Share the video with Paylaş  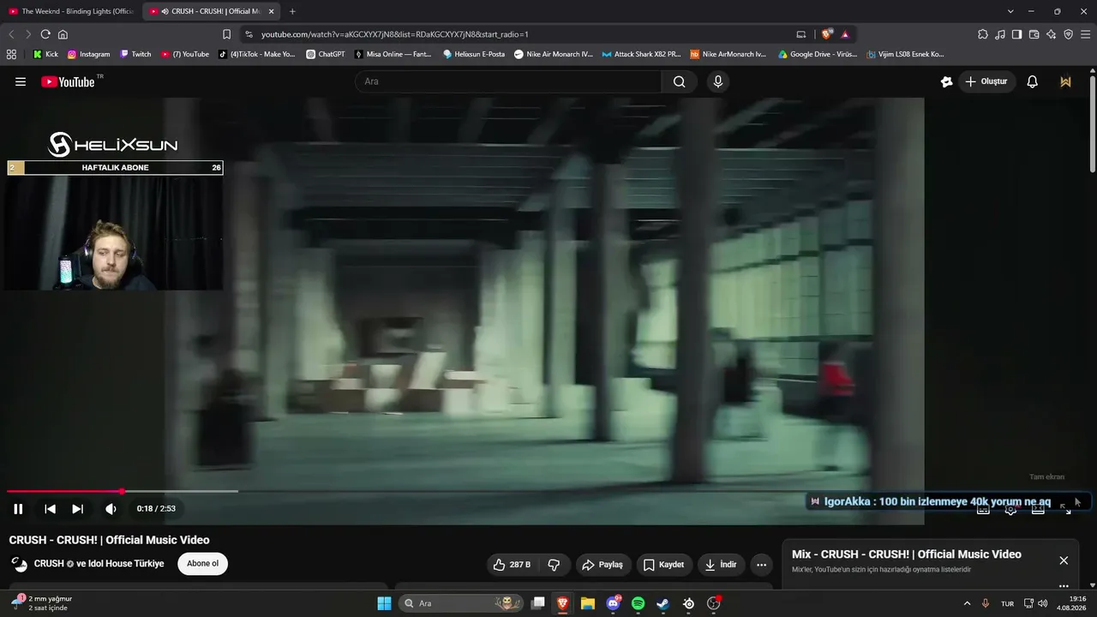click(x=603, y=565)
